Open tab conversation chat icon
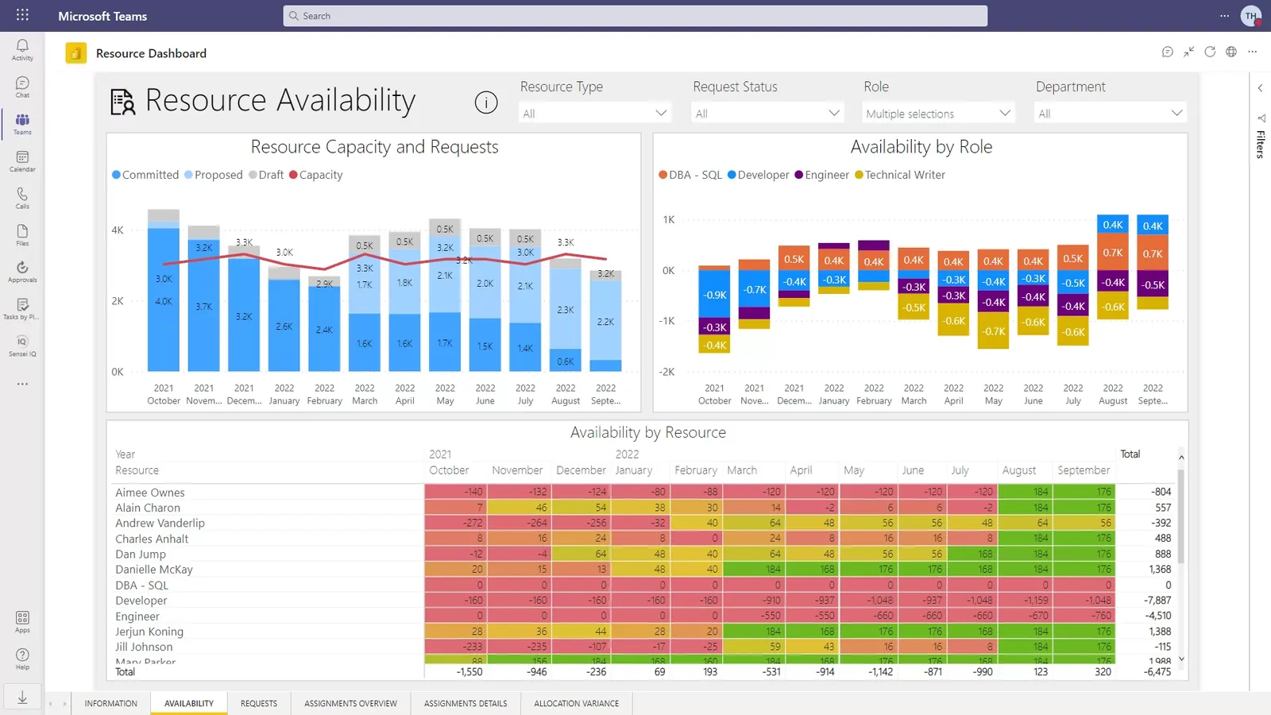Viewport: 1271px width, 715px height. coord(1167,52)
